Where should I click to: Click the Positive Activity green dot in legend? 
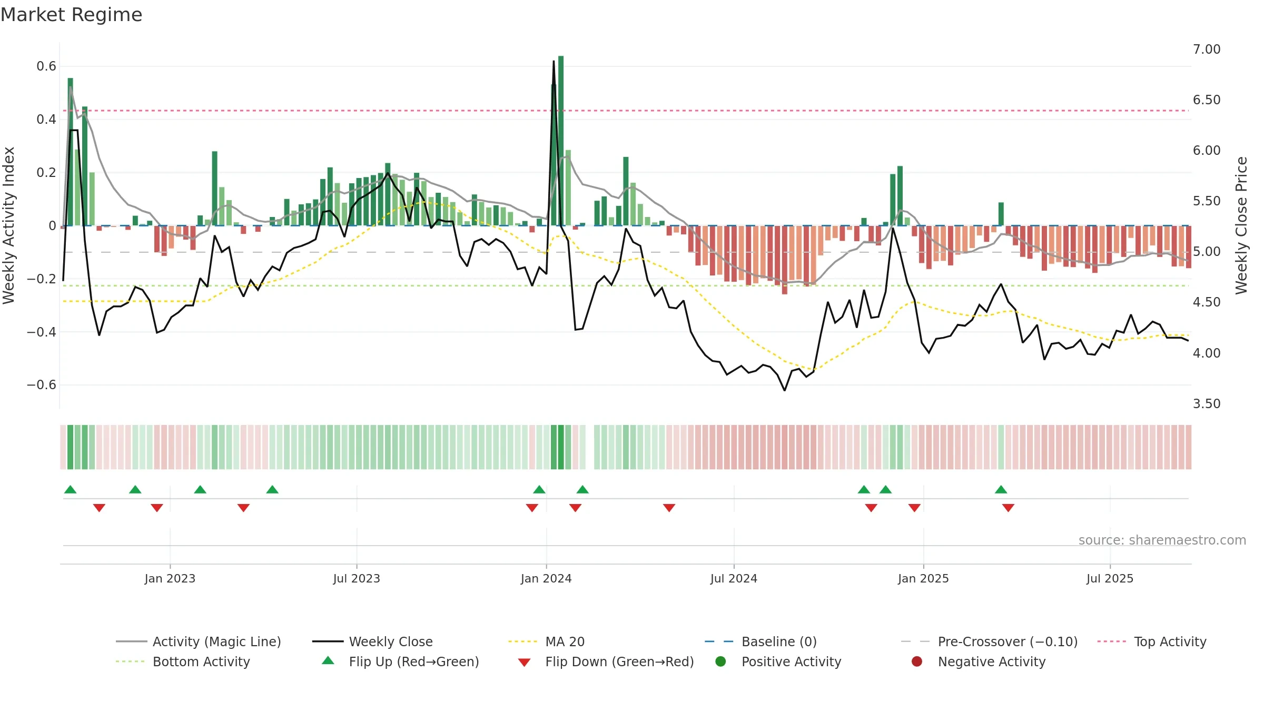click(x=720, y=661)
